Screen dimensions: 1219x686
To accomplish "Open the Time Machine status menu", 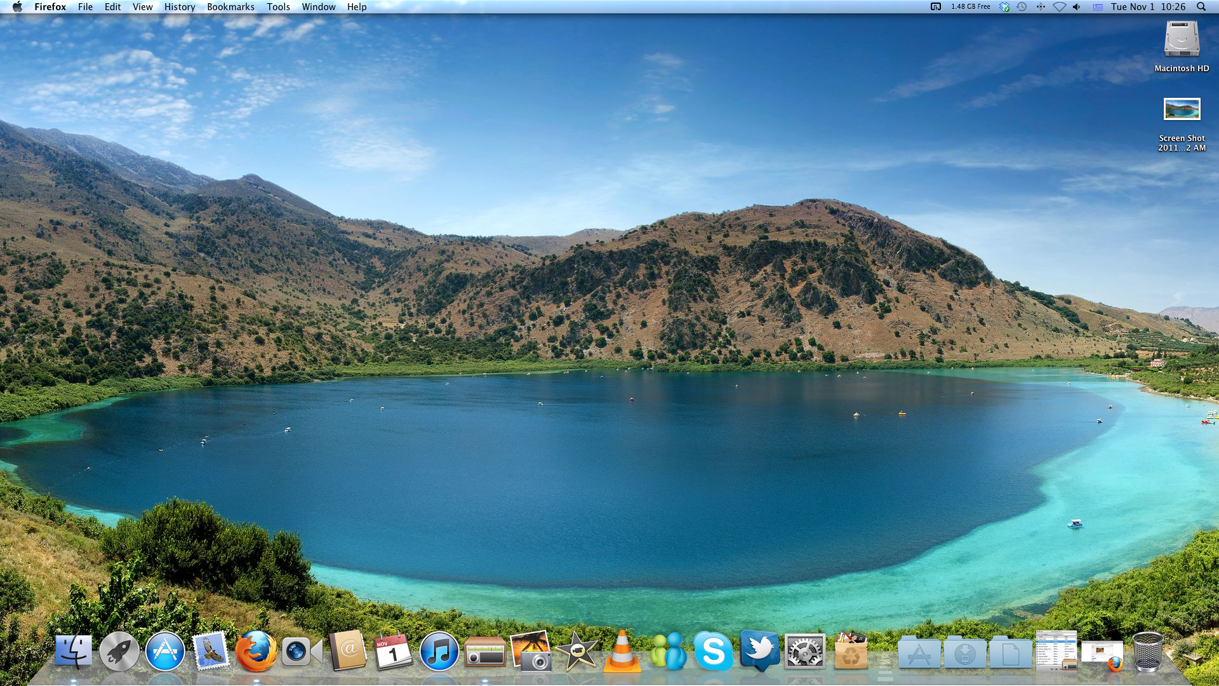I will pos(1022,7).
